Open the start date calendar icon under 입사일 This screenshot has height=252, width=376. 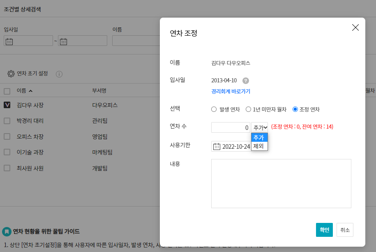coord(9,41)
